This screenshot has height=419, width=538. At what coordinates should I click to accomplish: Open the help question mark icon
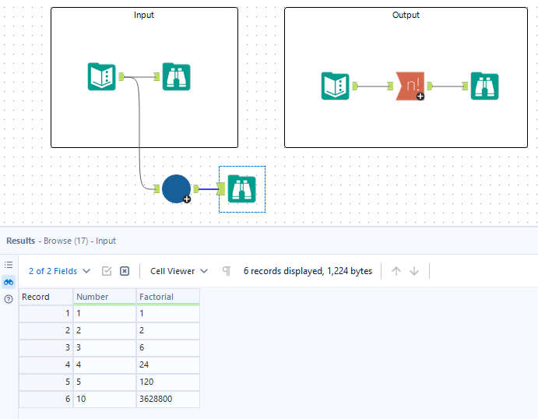click(x=9, y=299)
